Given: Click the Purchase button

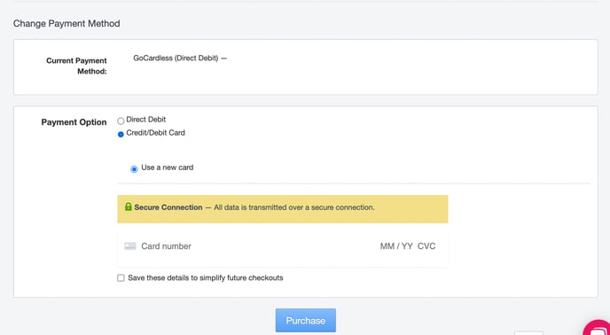Looking at the screenshot, I should click(305, 320).
